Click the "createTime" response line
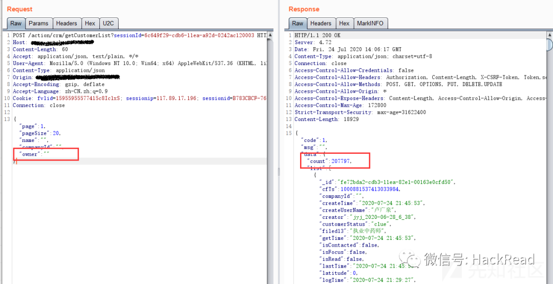553x284 pixels. 372,203
